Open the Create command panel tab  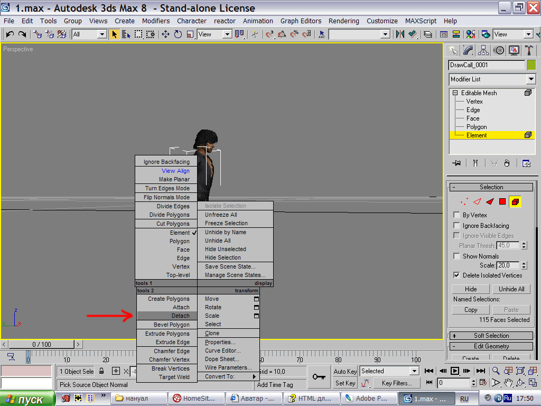[x=453, y=50]
